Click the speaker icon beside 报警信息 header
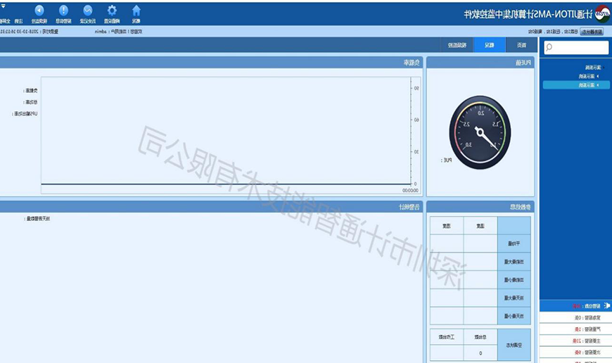 (x=607, y=306)
